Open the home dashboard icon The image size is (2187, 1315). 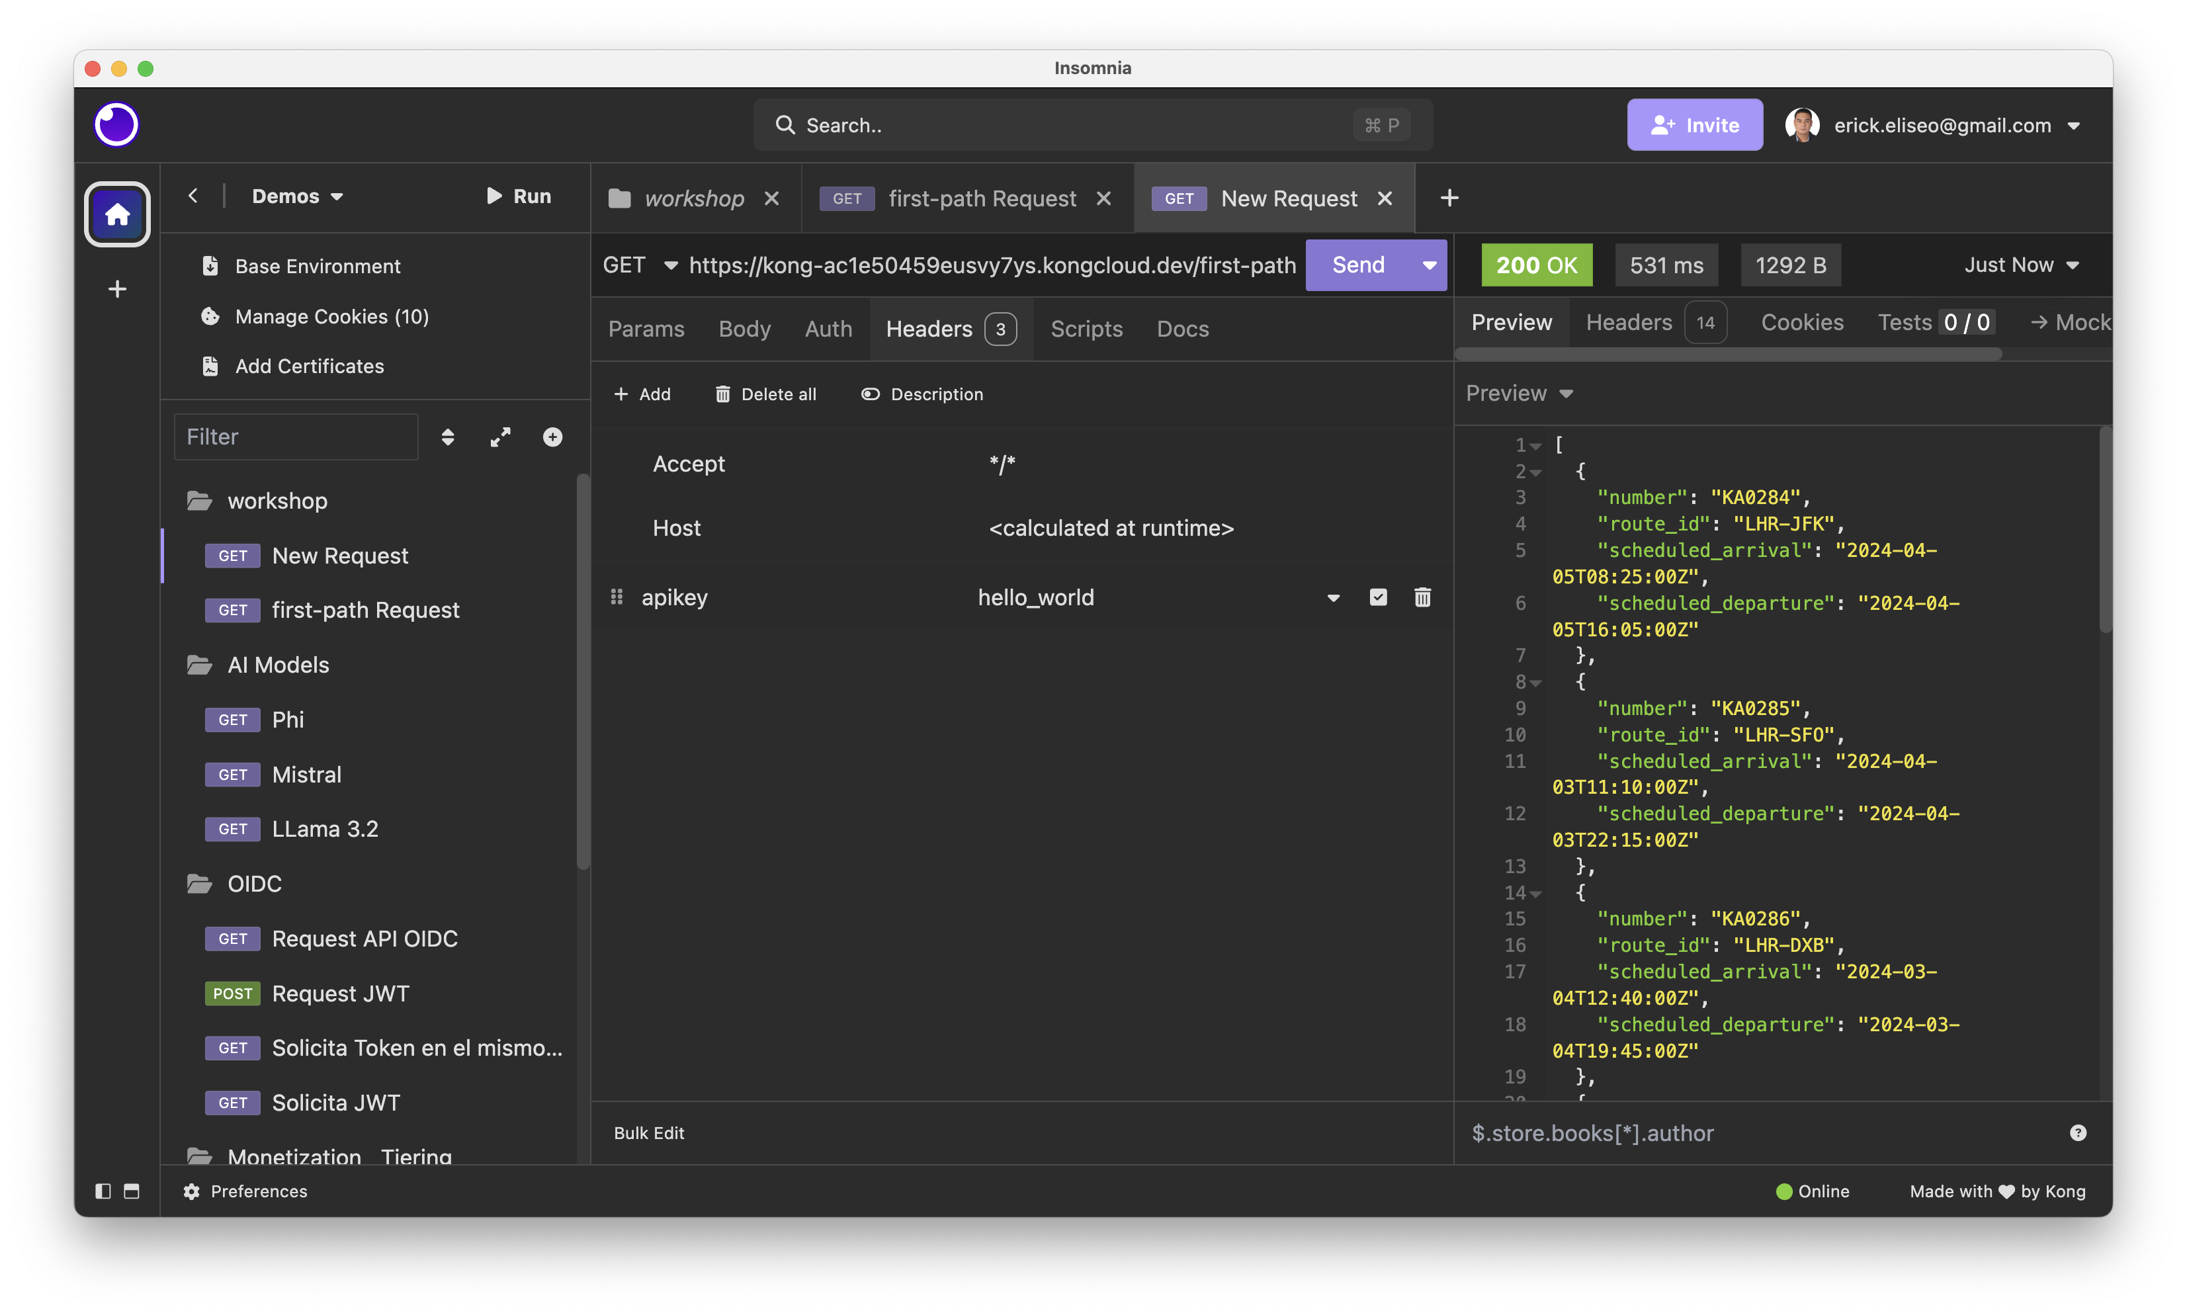[117, 214]
